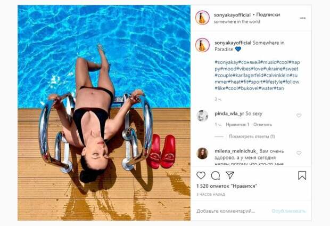Share post via paper plane icon
The width and height of the screenshot is (330, 226).
230,175
